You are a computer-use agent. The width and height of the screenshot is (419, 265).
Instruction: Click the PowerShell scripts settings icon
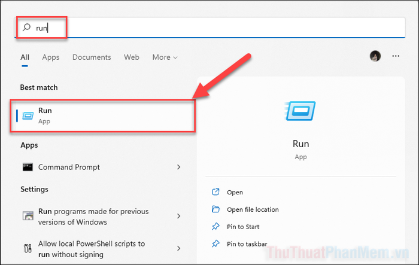28,248
